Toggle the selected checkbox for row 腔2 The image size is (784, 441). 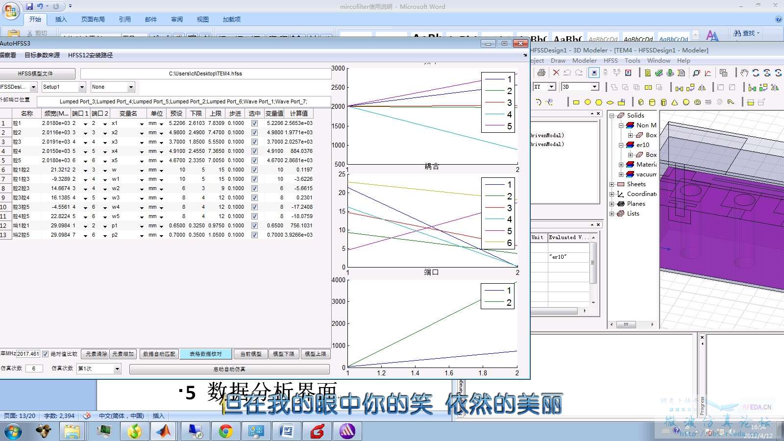coord(254,133)
